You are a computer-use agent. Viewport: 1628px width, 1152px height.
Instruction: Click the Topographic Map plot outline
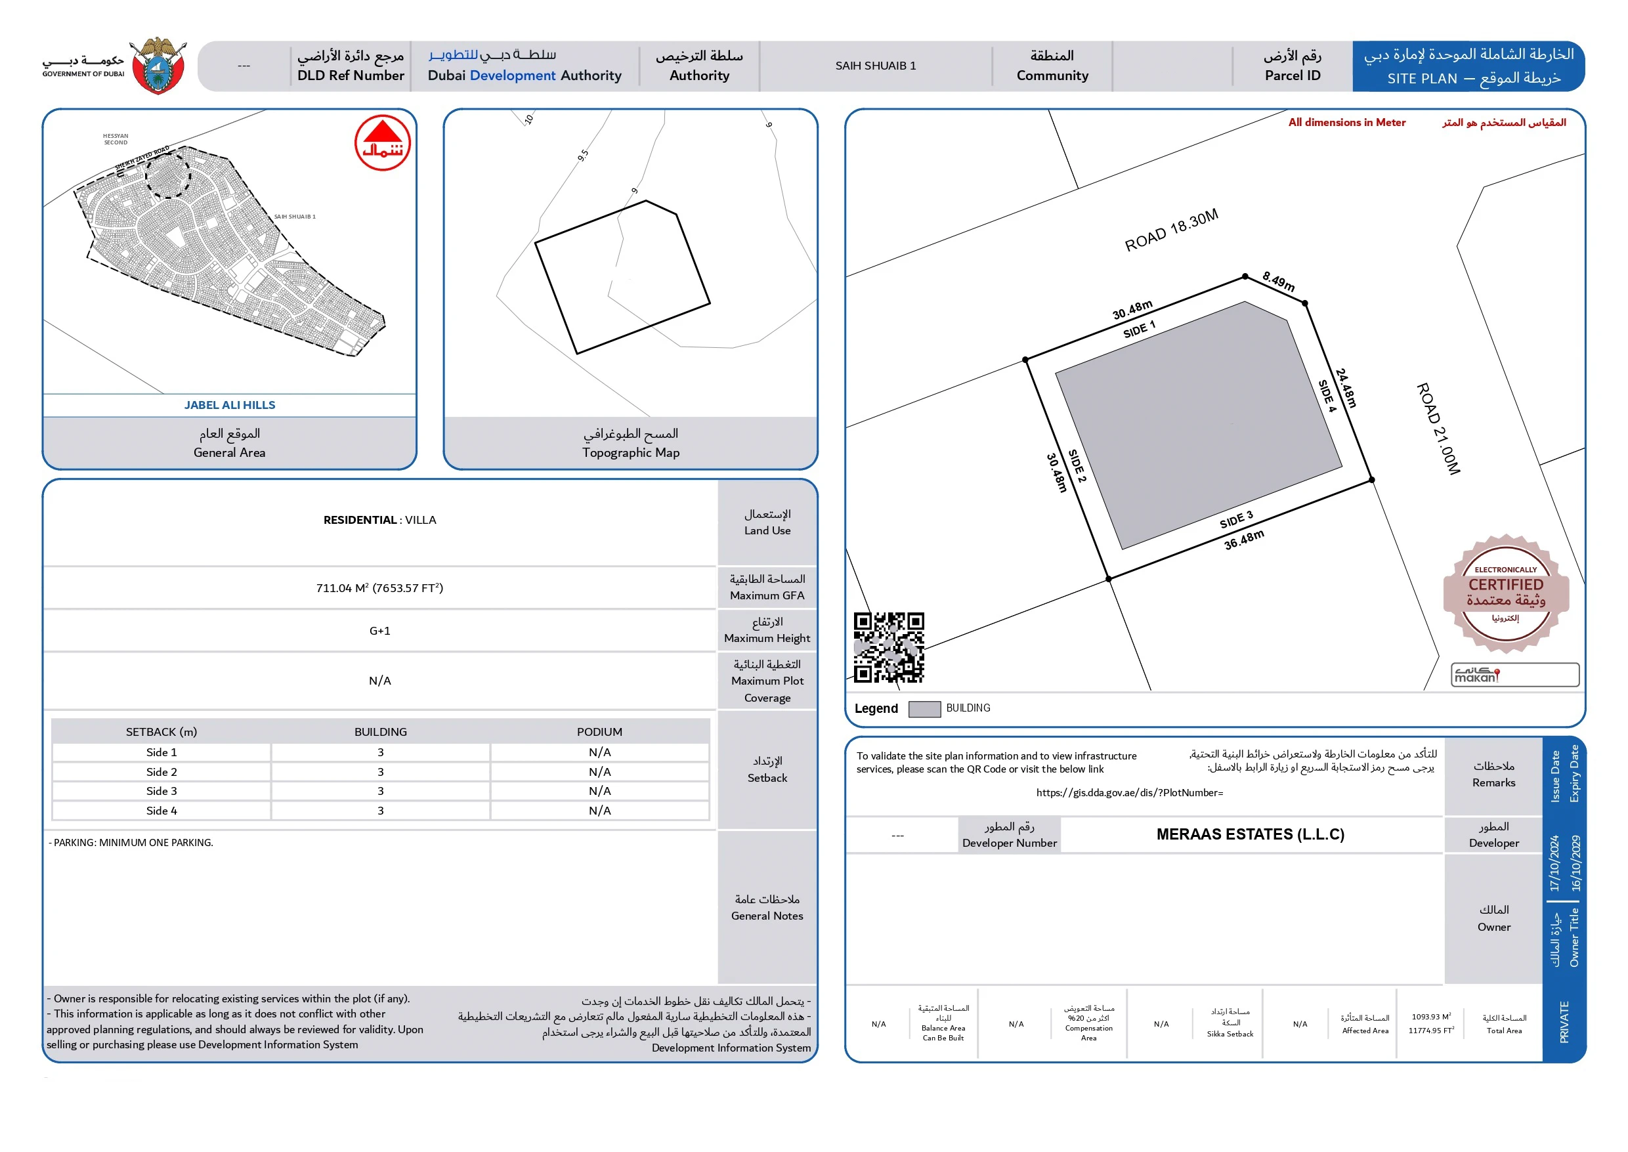point(622,276)
